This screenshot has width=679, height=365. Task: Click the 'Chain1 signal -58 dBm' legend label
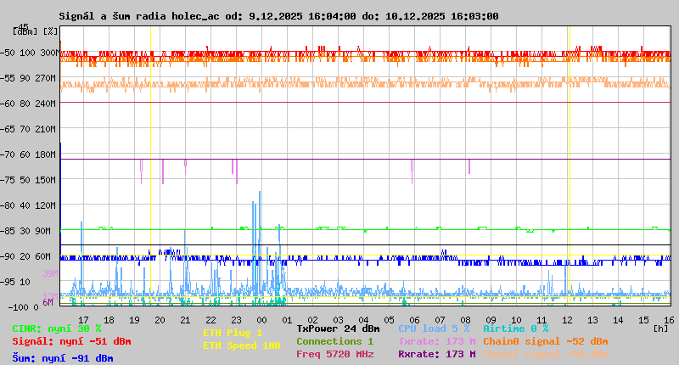(x=546, y=354)
